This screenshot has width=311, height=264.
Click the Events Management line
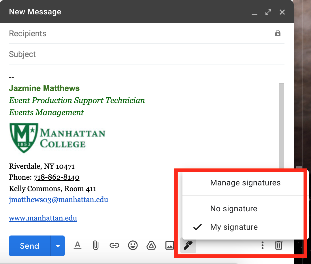tap(46, 113)
